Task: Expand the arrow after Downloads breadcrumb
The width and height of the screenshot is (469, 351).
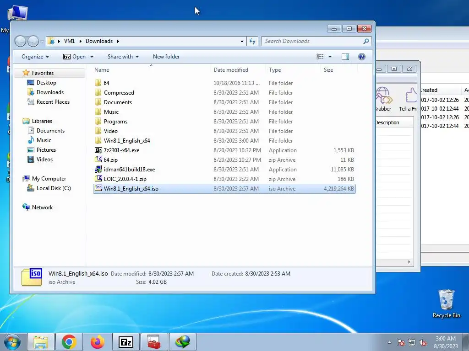Action: tap(118, 41)
